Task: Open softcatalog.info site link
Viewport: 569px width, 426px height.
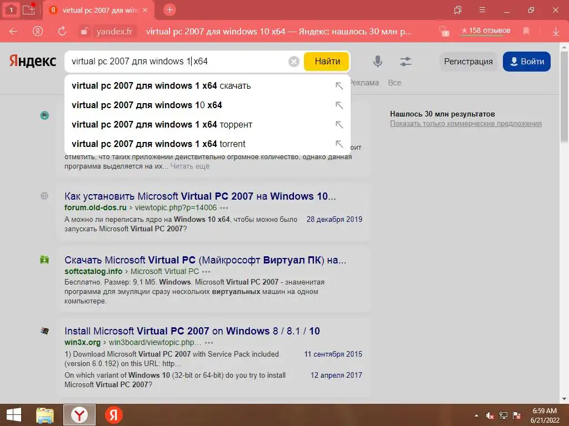Action: tap(93, 271)
